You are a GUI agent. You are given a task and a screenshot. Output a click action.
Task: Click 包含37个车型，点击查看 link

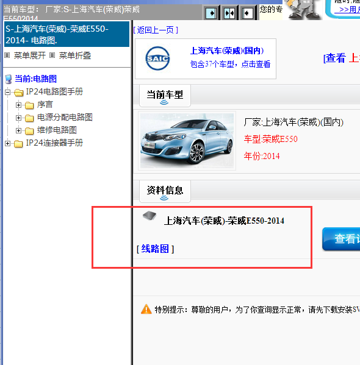231,64
